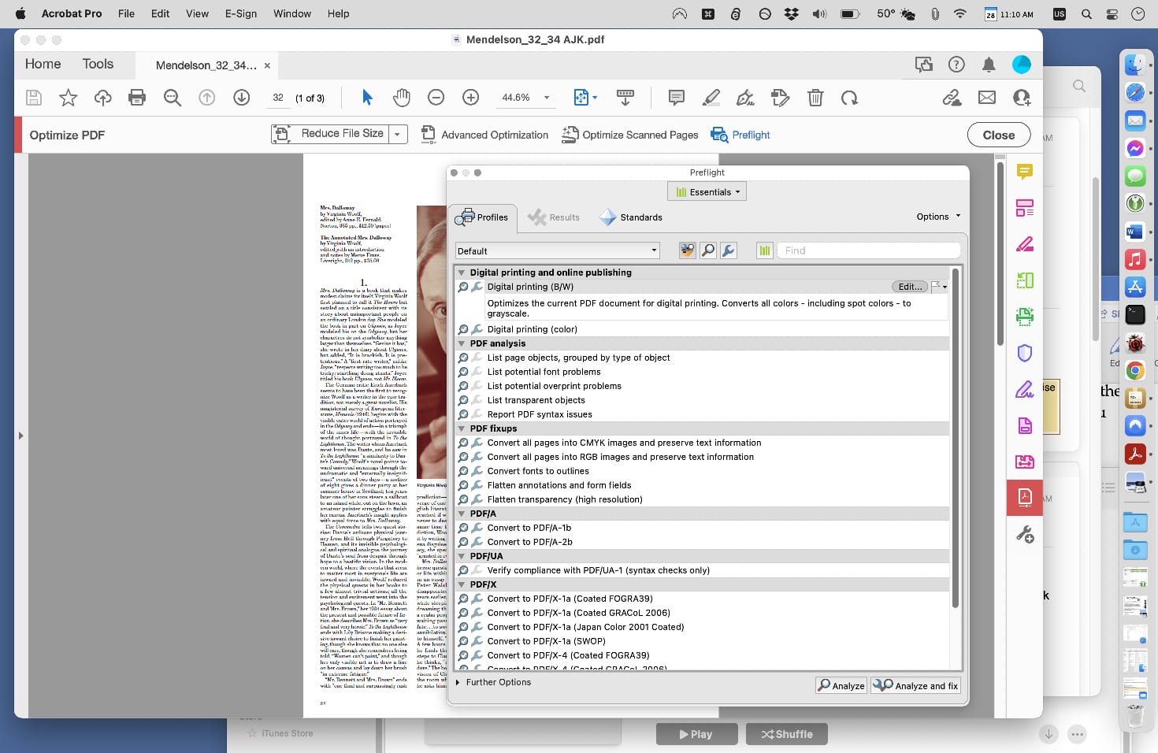The width and height of the screenshot is (1158, 753).
Task: Select the Highlight text pen tool
Action: 711,98
